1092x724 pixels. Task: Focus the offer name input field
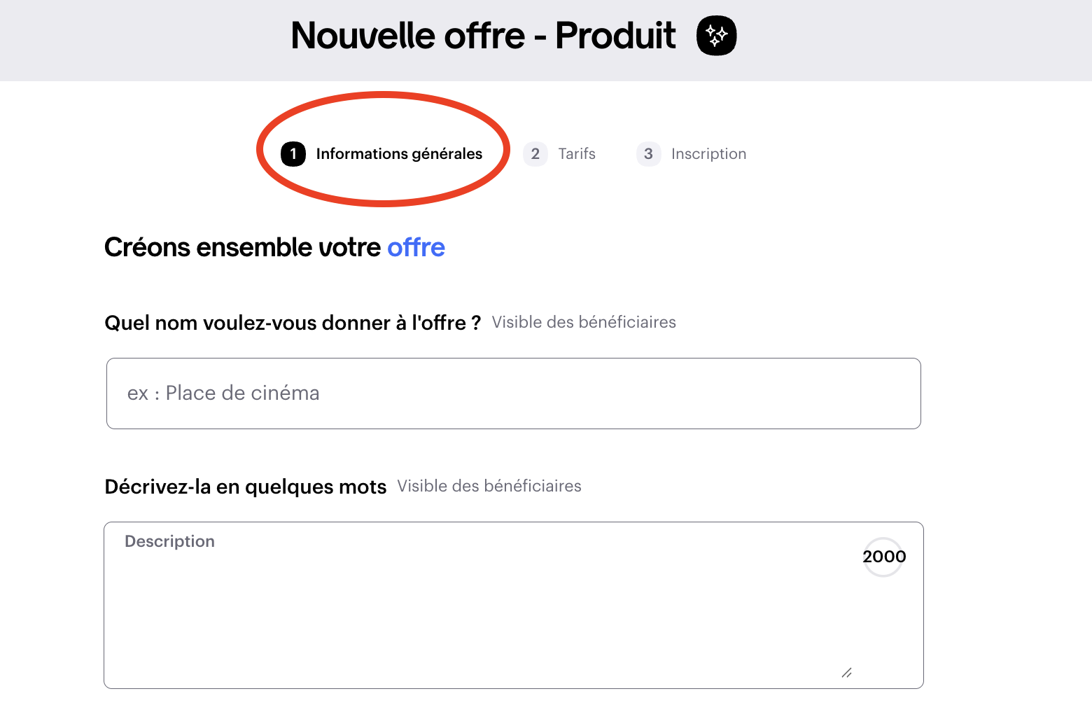click(513, 394)
